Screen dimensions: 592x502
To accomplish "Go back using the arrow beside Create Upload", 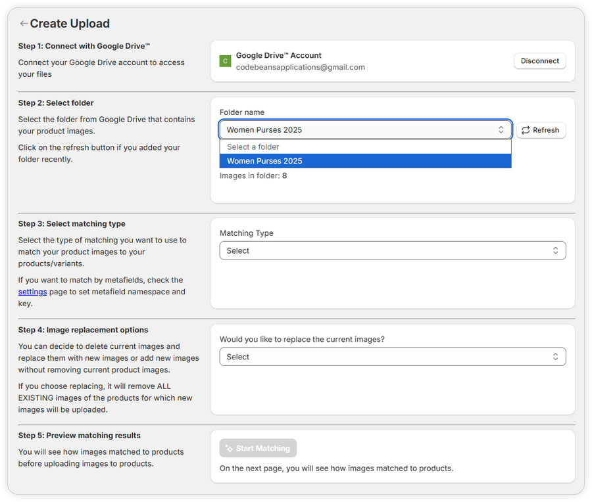I will 24,24.
